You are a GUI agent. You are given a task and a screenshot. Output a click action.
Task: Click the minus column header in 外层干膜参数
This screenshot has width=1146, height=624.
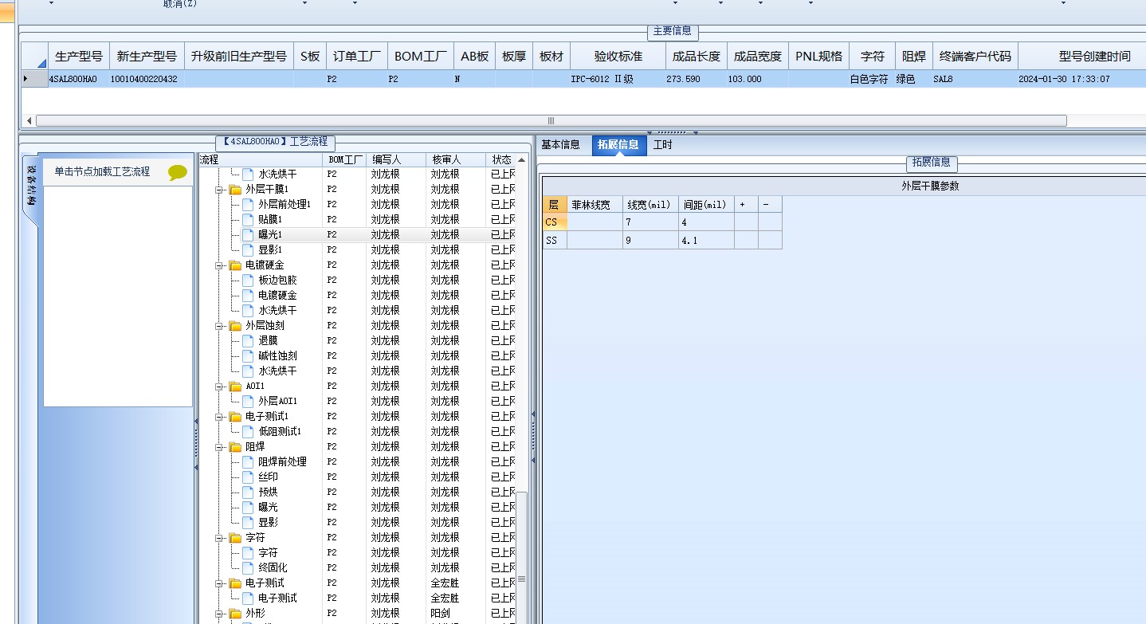[770, 205]
